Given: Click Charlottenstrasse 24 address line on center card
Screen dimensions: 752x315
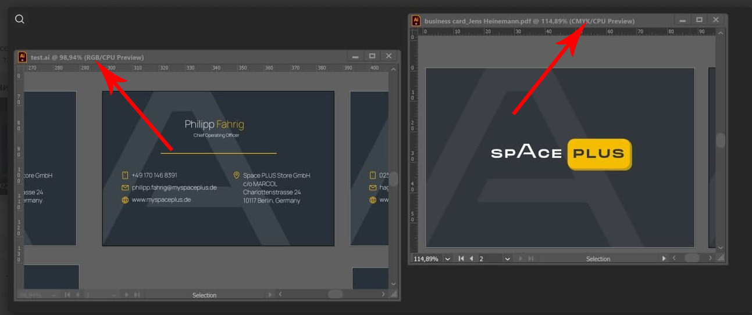Looking at the screenshot, I should (272, 192).
